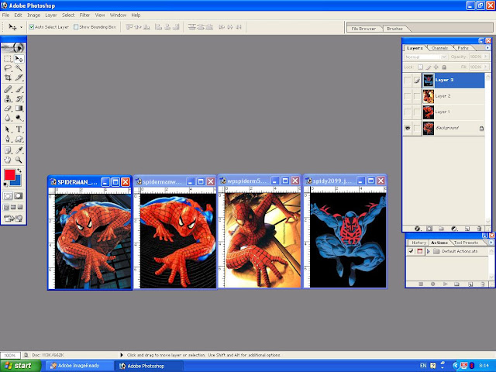Select the Rectangular Marquee tool
Image resolution: width=496 pixels, height=372 pixels.
pos(8,59)
